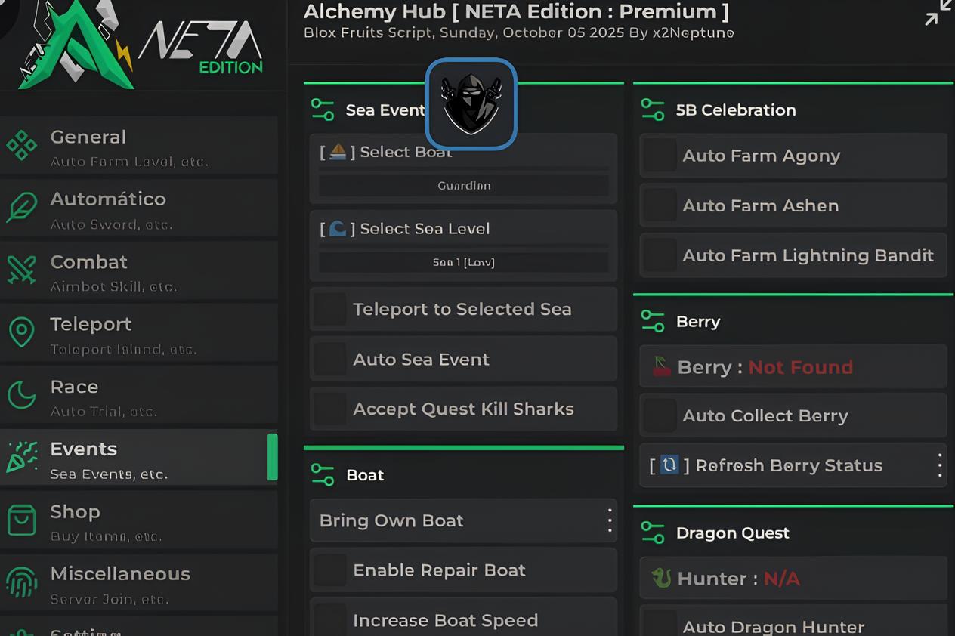The width and height of the screenshot is (955, 636).
Task: Click the refresh icon beside Berry Status
Action: coord(669,465)
